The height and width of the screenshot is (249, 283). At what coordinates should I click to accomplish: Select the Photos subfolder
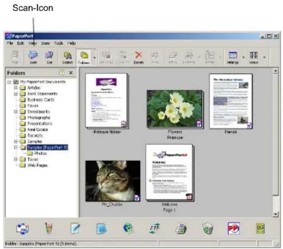tap(40, 153)
